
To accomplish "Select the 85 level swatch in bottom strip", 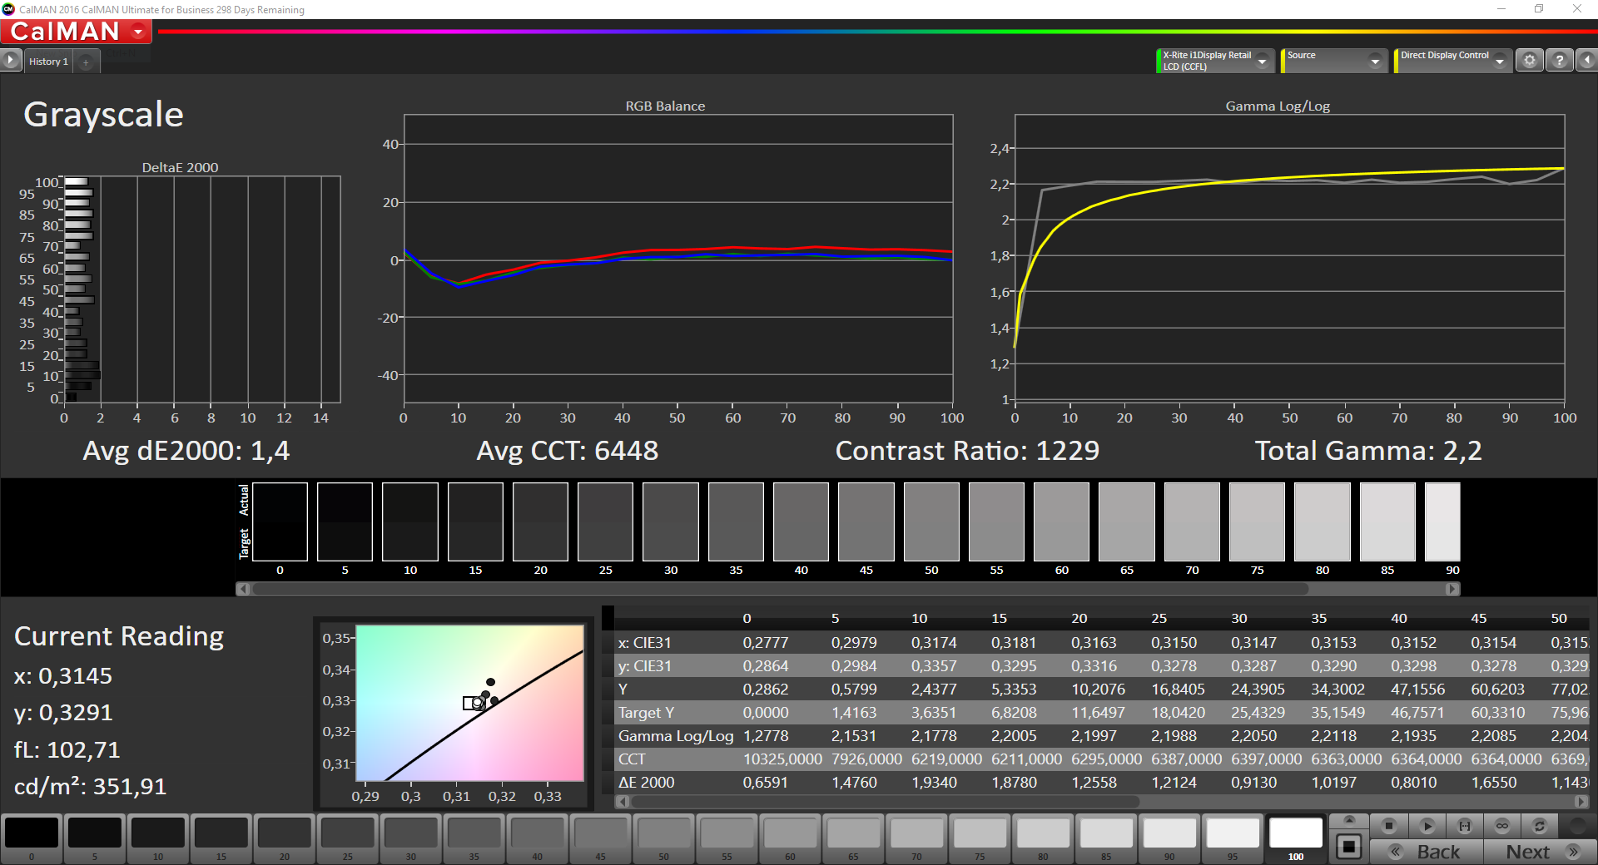I will 1106,838.
